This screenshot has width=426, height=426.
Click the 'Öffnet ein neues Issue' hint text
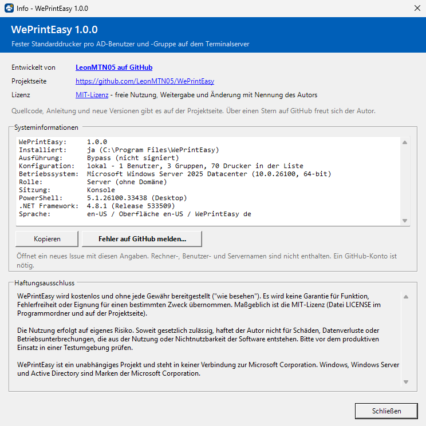[207, 261]
